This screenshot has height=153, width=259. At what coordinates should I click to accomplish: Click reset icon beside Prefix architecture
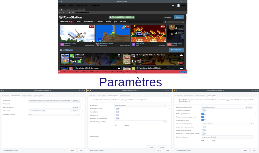(82, 114)
